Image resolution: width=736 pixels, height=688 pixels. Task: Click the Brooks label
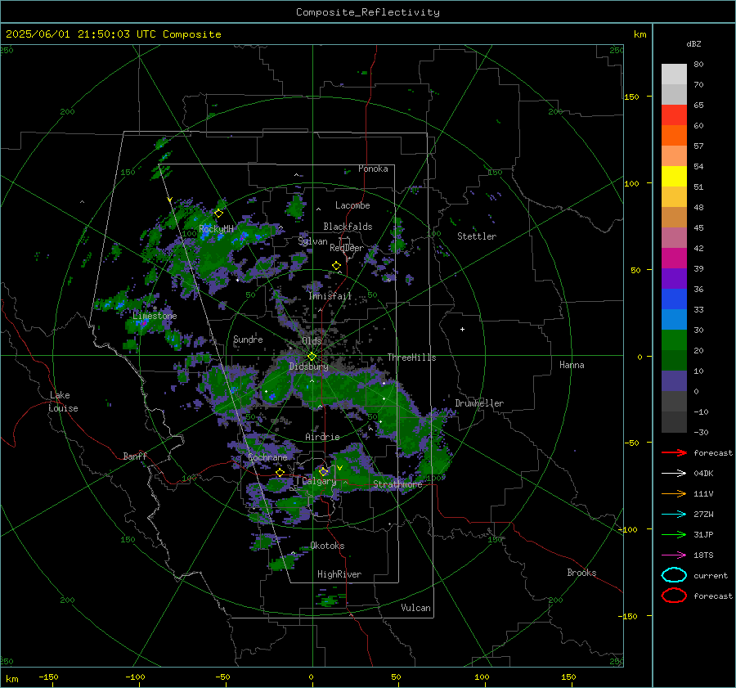581,573
